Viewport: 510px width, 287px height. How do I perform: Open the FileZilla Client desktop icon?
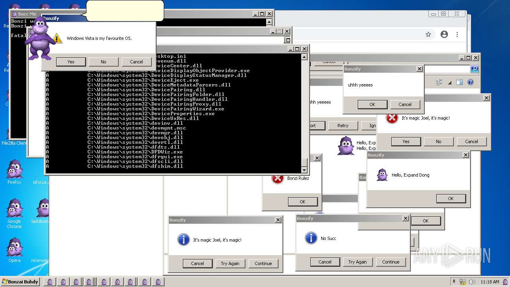(x=14, y=143)
